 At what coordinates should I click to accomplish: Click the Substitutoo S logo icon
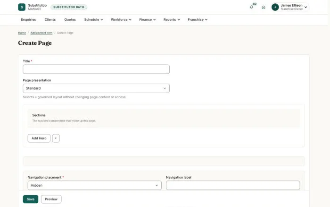(x=22, y=7)
